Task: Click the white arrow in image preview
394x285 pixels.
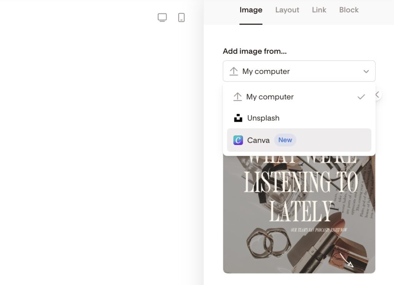Action: click(346, 260)
